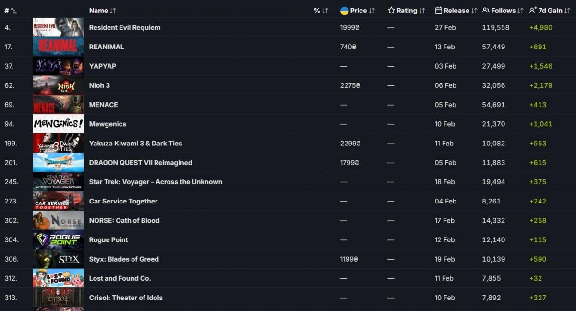
Task: Click the Styx: Blades of Greed thumbnail
Action: click(58, 259)
